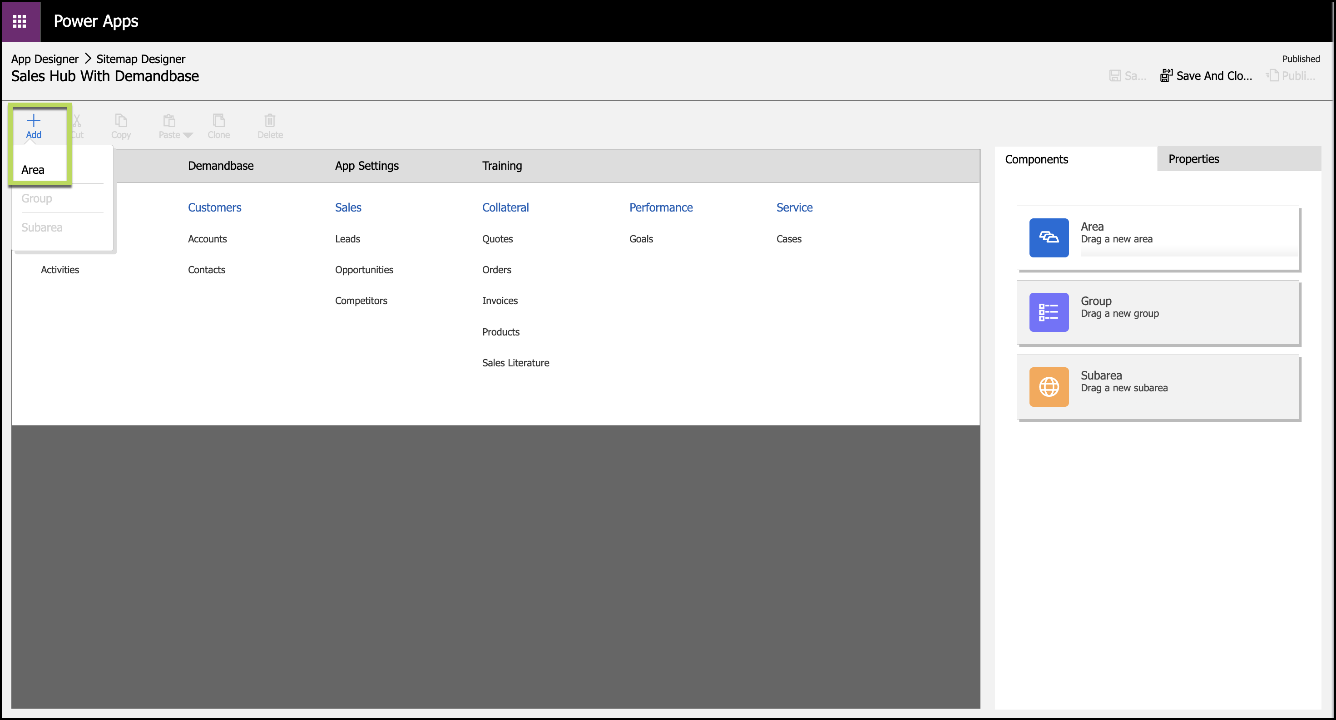The width and height of the screenshot is (1336, 720).
Task: Select the Customers group
Action: tap(214, 207)
